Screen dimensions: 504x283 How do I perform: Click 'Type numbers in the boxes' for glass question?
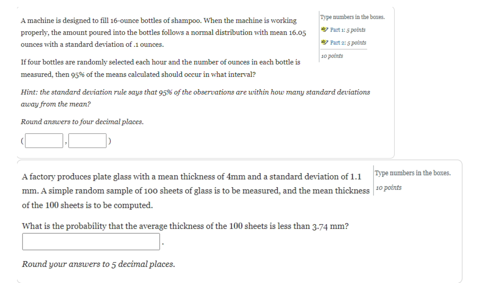(x=413, y=173)
